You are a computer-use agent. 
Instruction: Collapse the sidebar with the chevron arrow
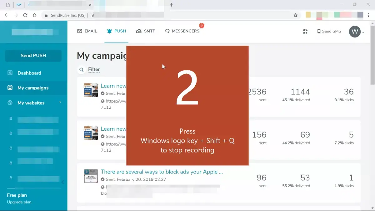point(62,182)
